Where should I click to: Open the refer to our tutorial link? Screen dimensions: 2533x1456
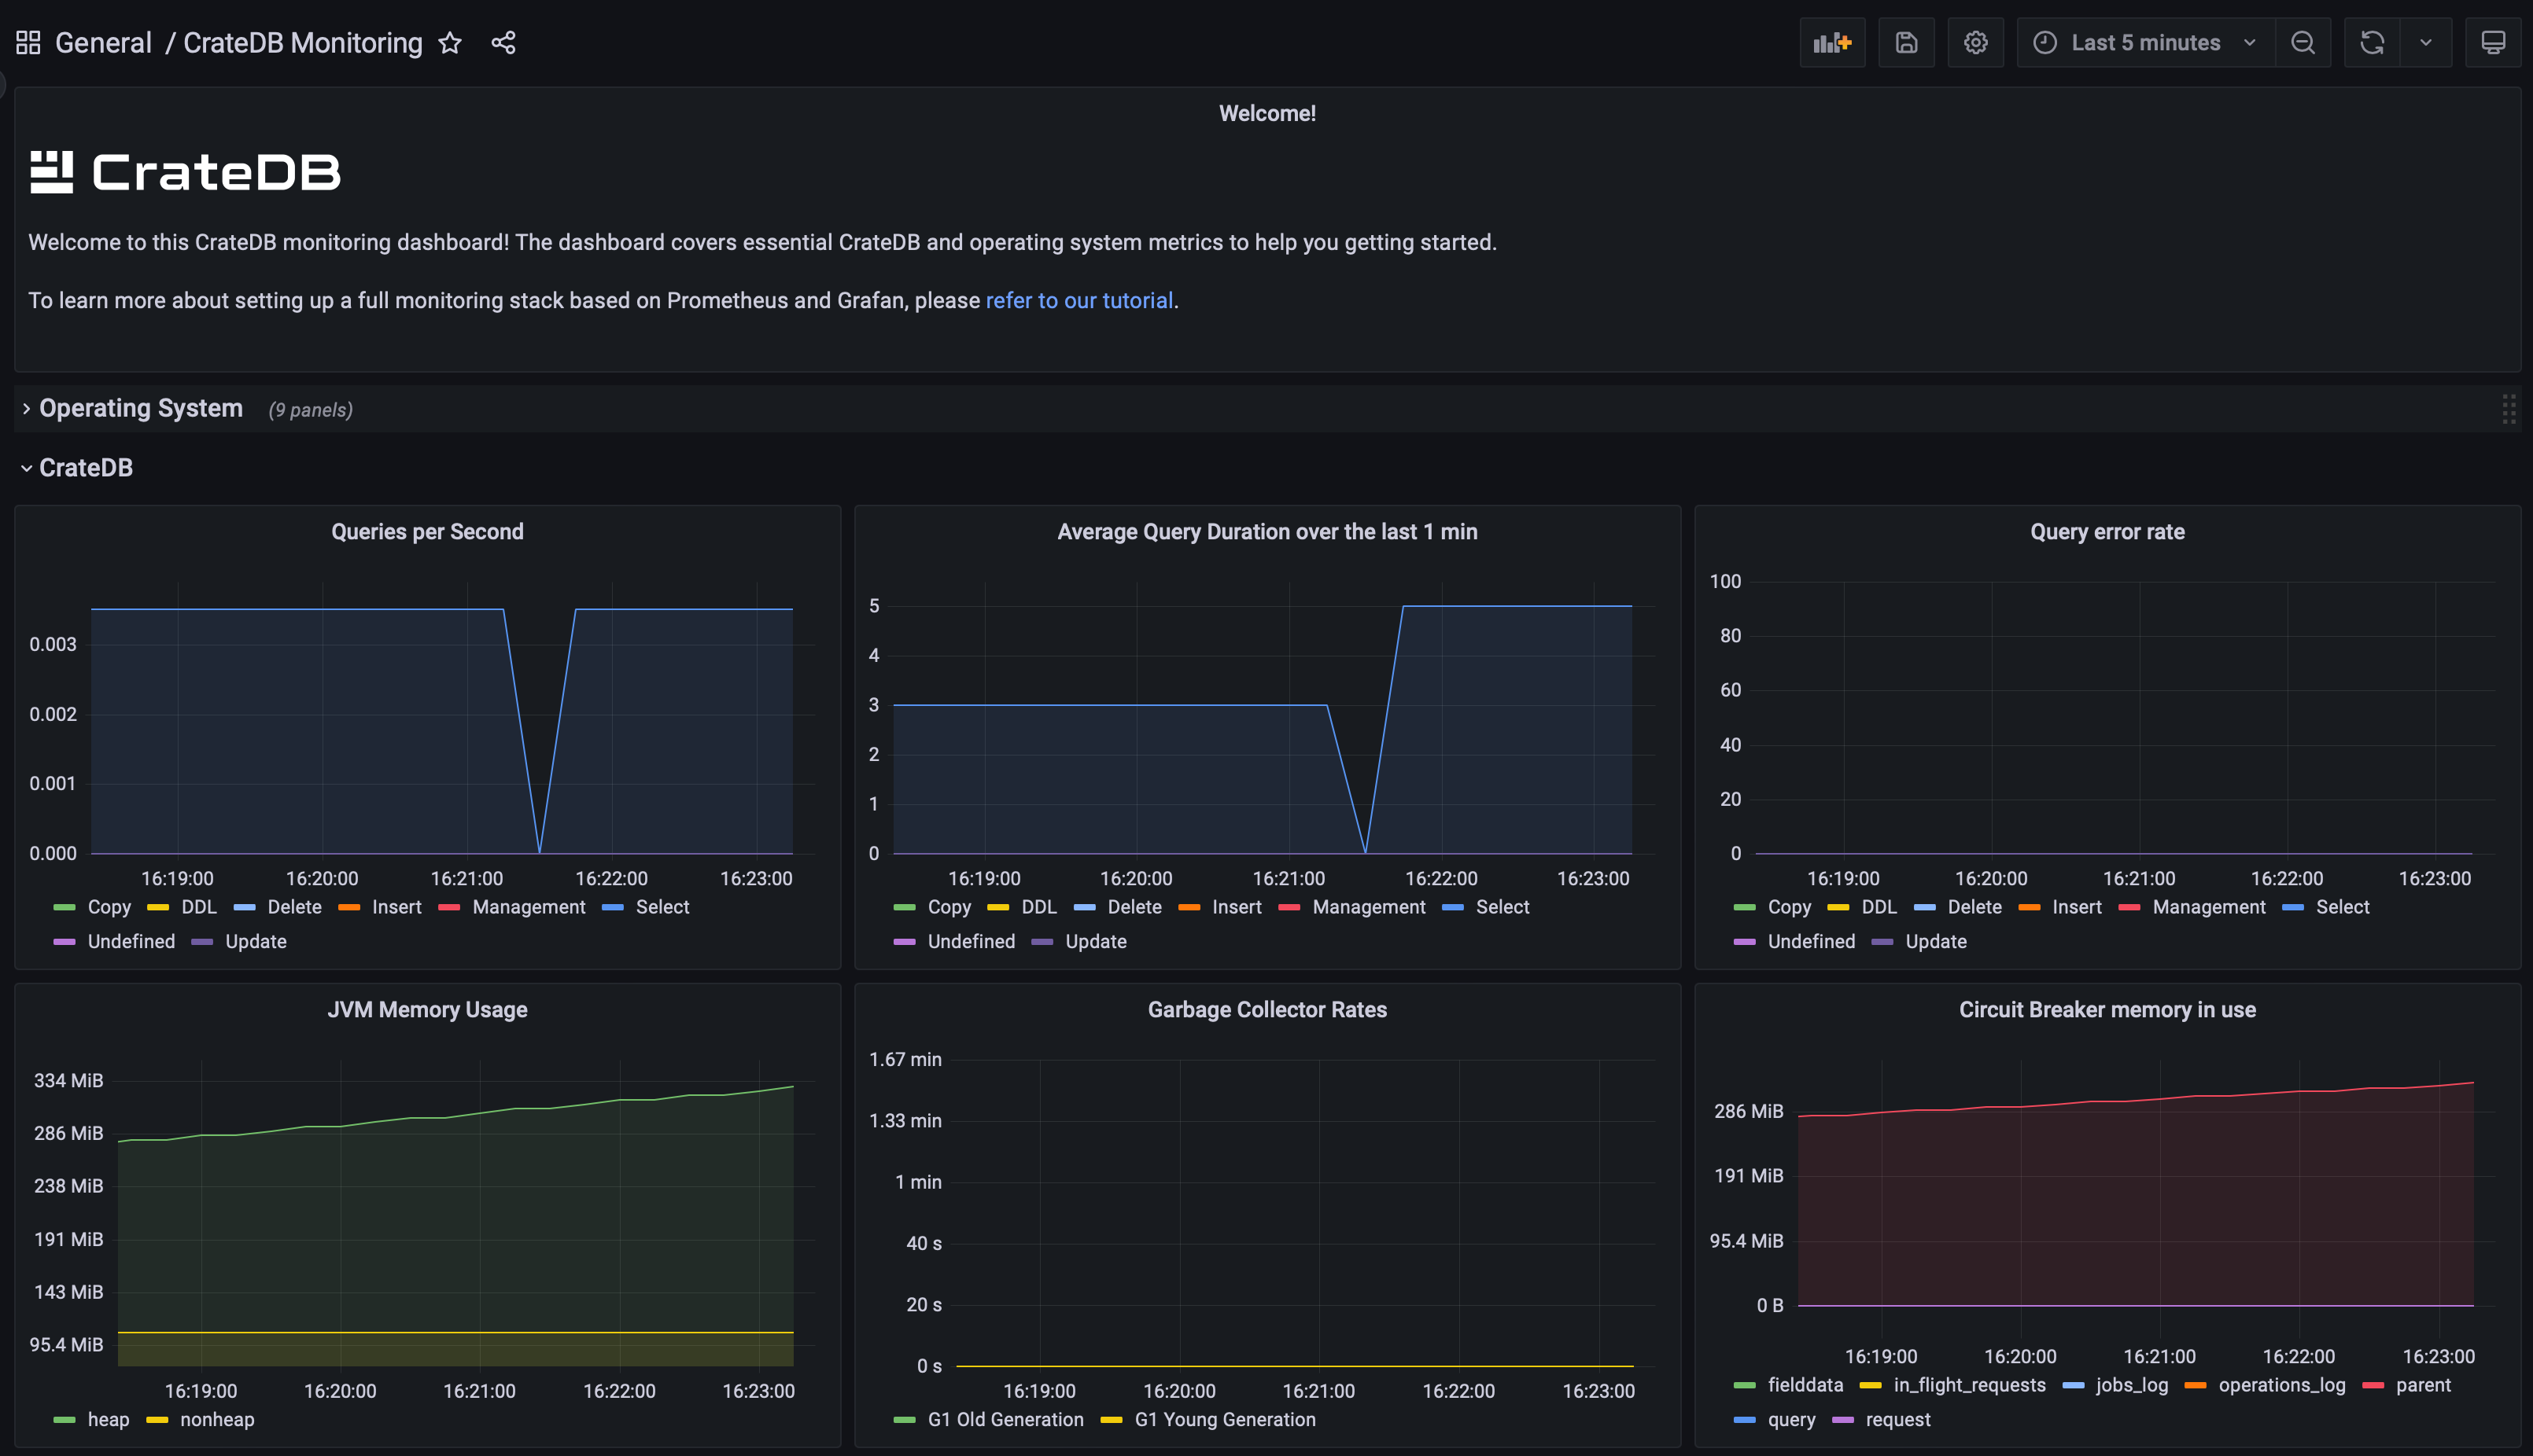1078,301
